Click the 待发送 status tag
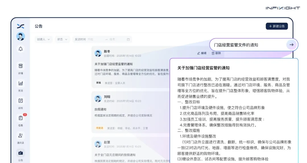This screenshot has width=307, height=163. tap(99, 128)
